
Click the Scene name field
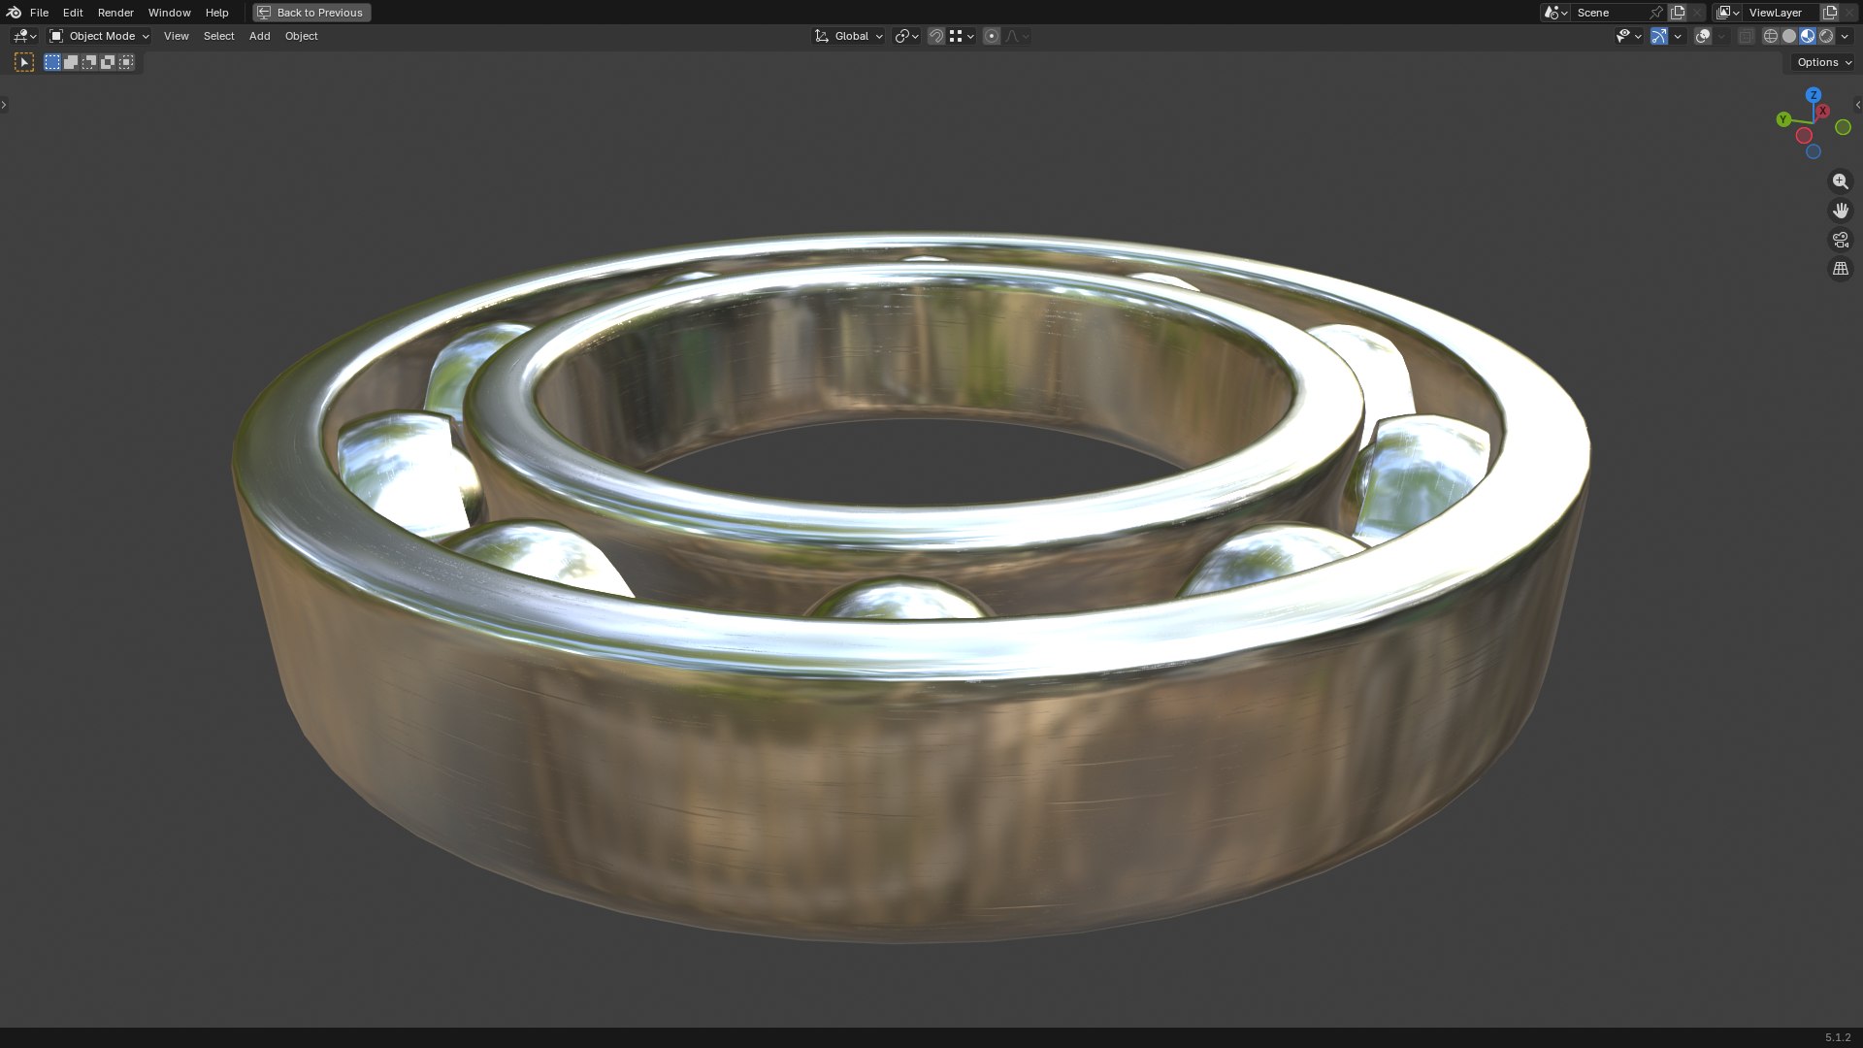[1609, 13]
